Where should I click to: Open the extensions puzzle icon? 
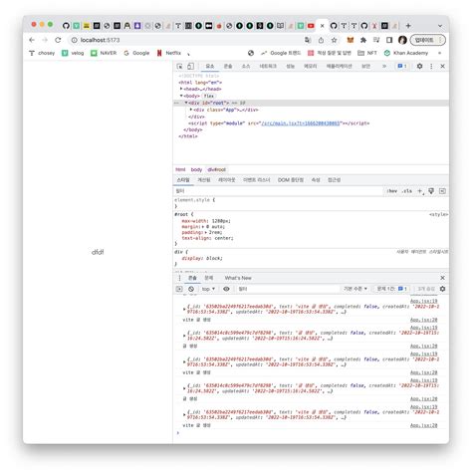[x=363, y=40]
